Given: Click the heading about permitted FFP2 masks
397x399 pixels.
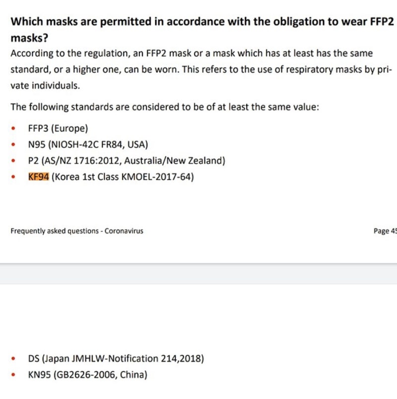Looking at the screenshot, I should click(202, 29).
